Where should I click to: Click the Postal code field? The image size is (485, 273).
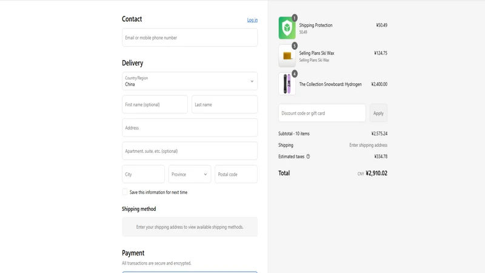(x=236, y=174)
